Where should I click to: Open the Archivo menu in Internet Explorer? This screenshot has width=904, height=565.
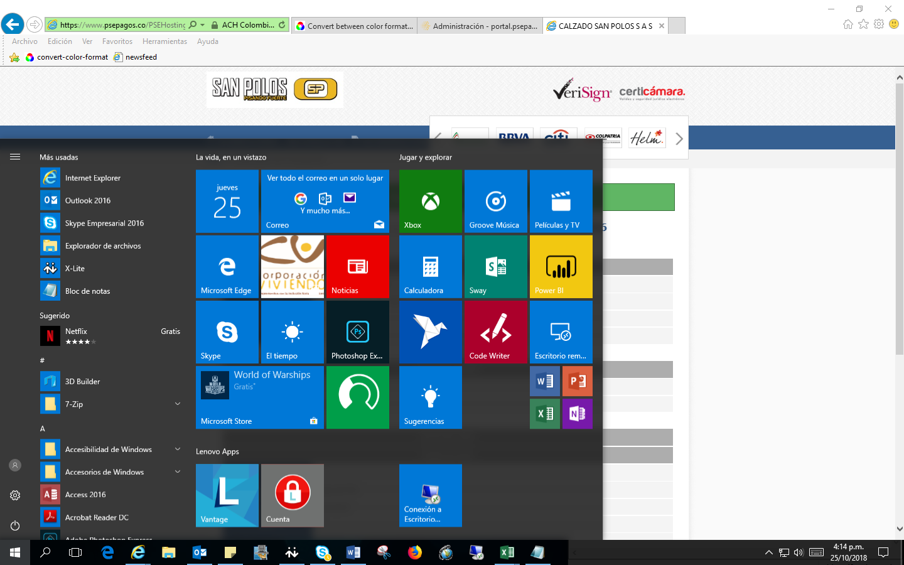[24, 41]
